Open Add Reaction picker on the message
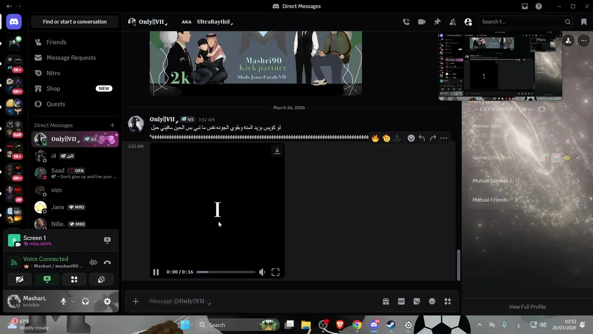Viewport: 593px width, 334px height. 411,138
